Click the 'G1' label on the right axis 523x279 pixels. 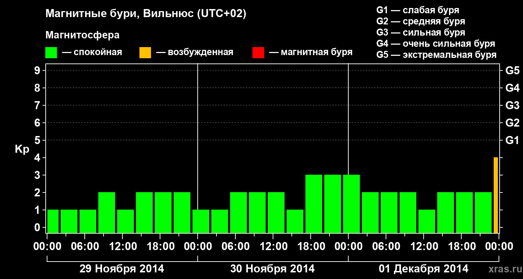tap(512, 140)
